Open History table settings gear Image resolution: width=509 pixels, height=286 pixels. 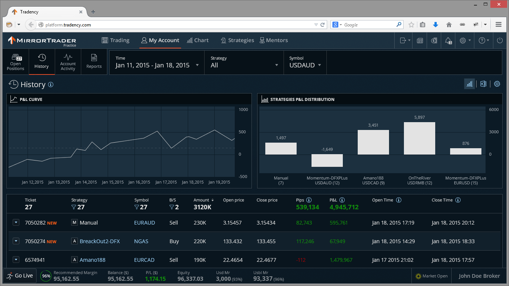[497, 84]
